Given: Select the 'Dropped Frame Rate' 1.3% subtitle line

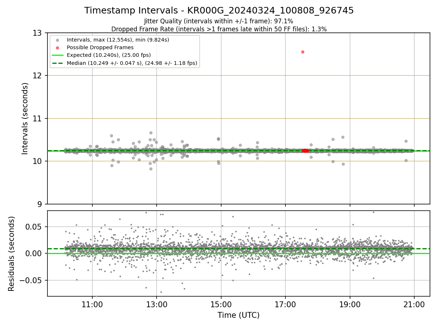Looking at the screenshot, I should [x=219, y=29].
